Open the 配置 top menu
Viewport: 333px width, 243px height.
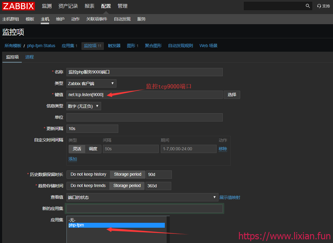(106, 6)
